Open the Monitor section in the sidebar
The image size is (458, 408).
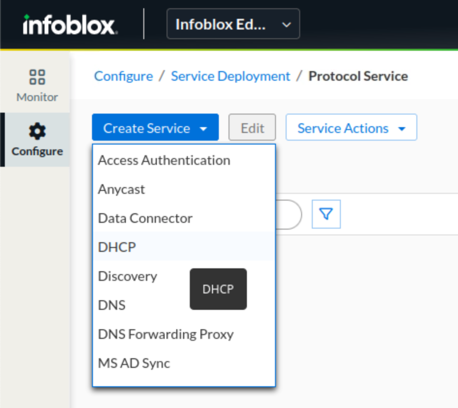click(36, 85)
